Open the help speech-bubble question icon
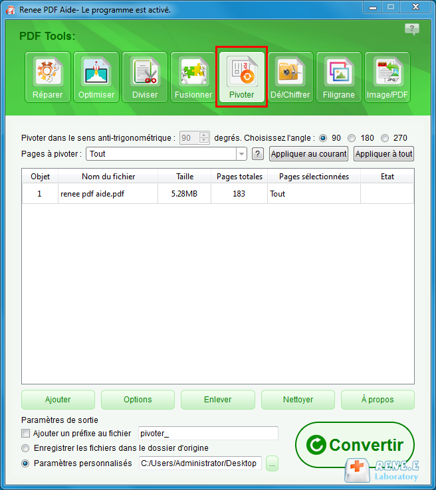 pyautogui.click(x=412, y=29)
